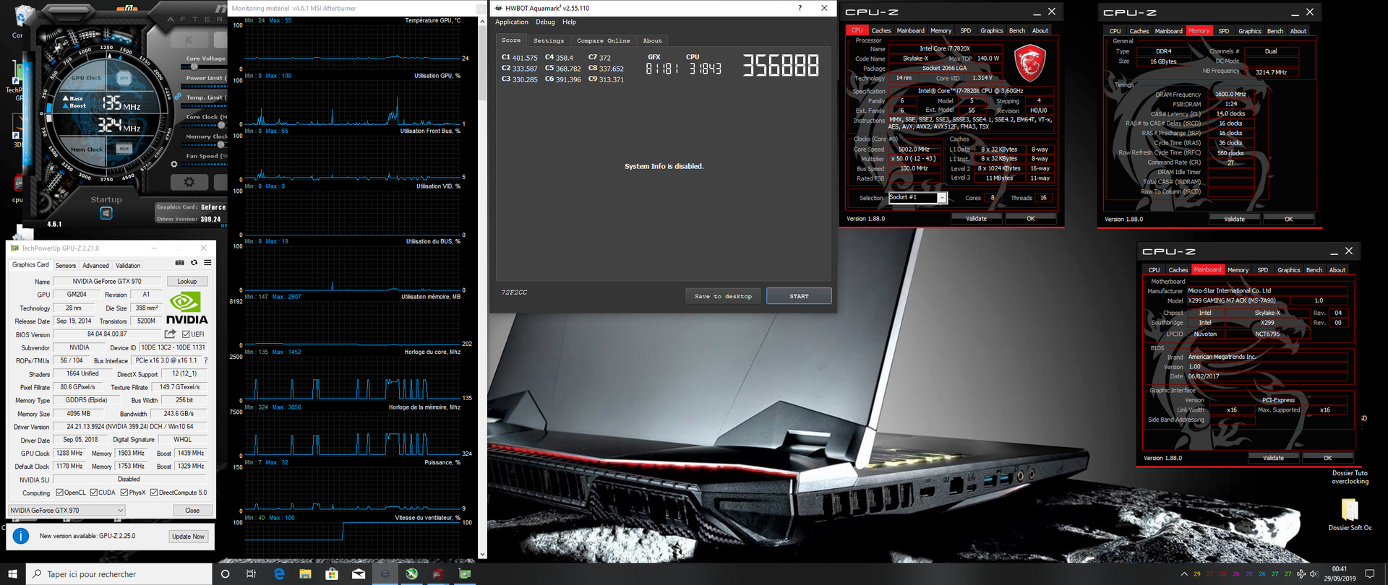Viewport: 1388px width, 585px height.
Task: Click the GPU-Z refresh icon
Action: tap(194, 263)
